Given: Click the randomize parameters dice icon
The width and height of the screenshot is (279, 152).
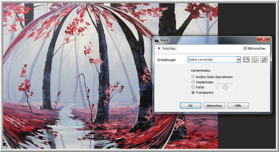Looking at the screenshot, I should pos(255,60).
